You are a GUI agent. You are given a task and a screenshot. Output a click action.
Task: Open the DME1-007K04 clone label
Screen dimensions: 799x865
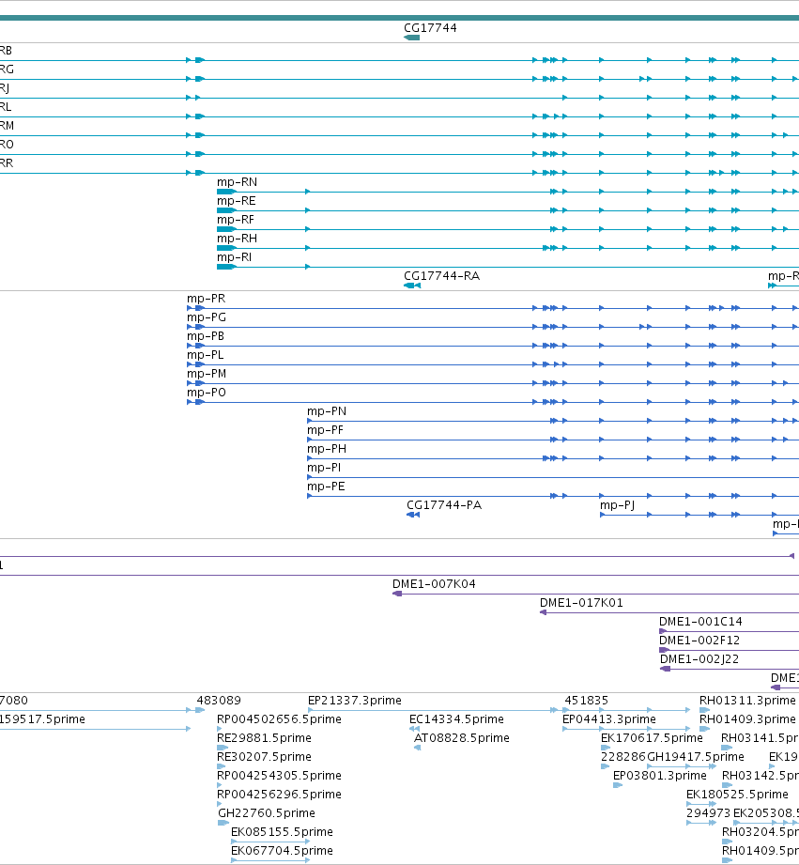click(434, 583)
